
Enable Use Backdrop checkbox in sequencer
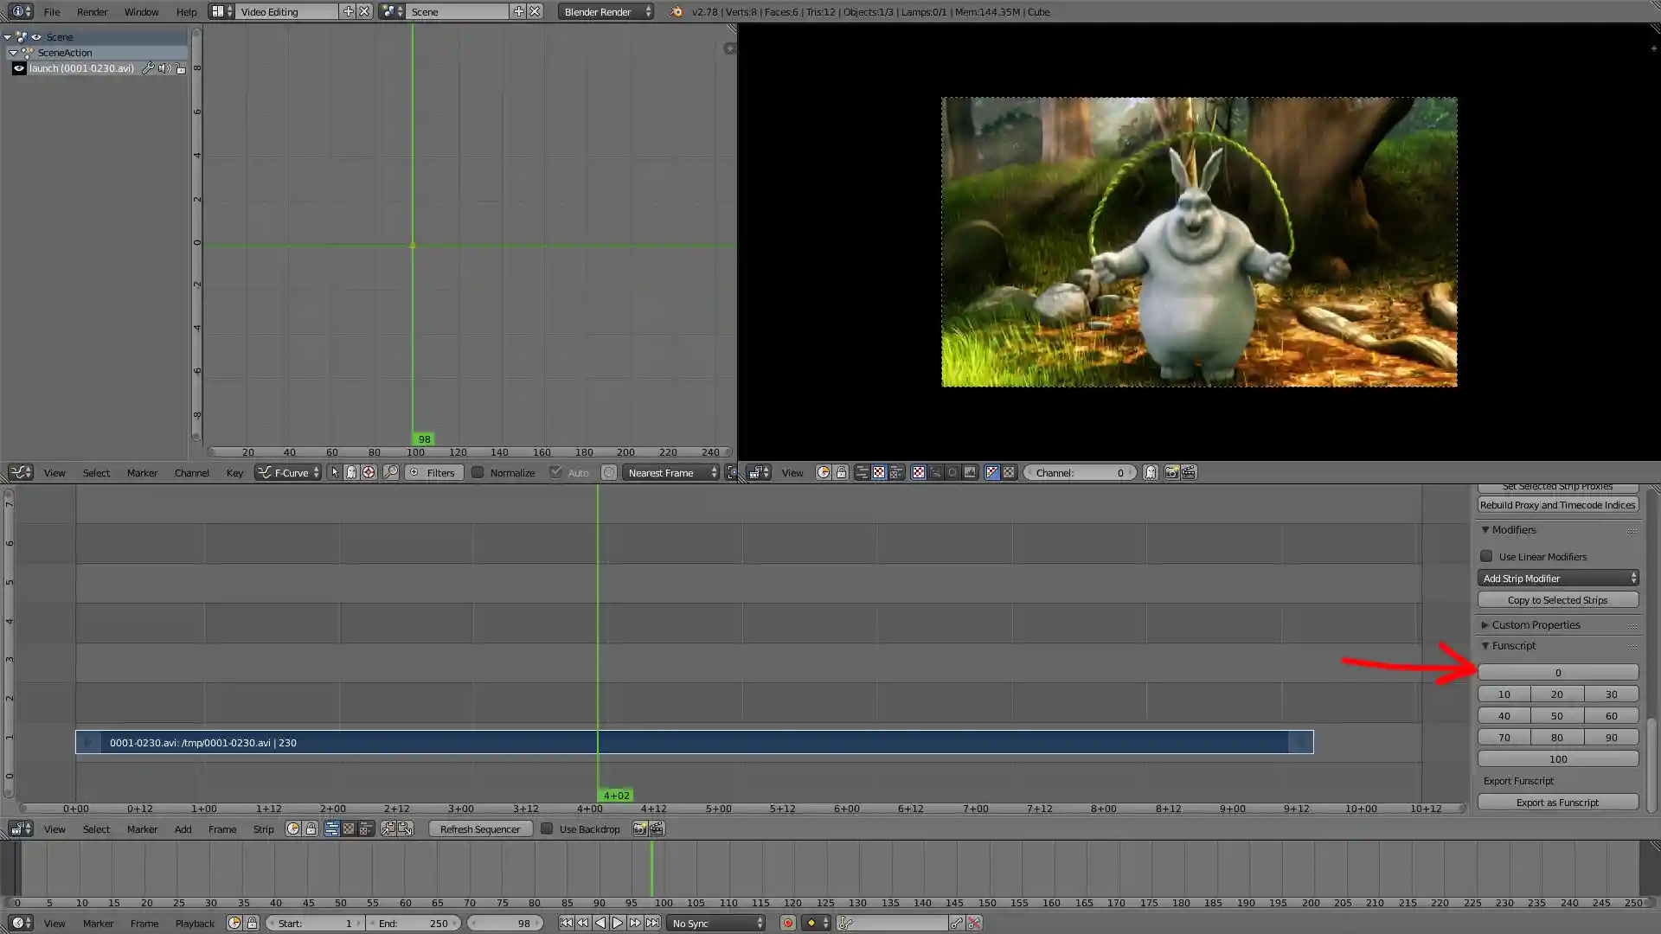pos(547,828)
